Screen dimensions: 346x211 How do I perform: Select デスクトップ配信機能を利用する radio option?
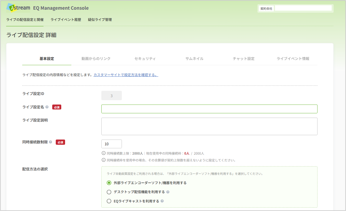tap(109, 192)
